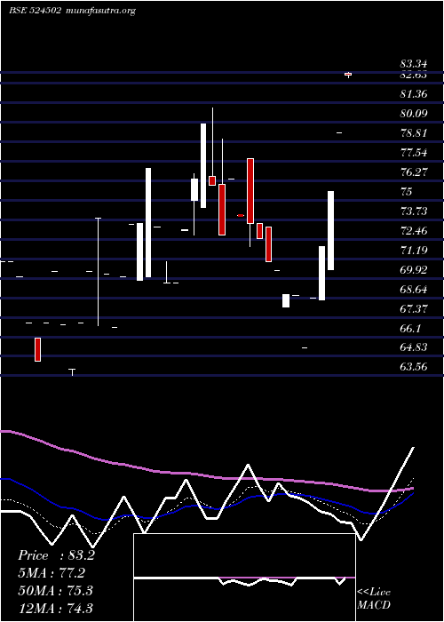The height and width of the screenshot is (622, 444).
Task: Select the 69.92 price axis label
Action: click(414, 270)
